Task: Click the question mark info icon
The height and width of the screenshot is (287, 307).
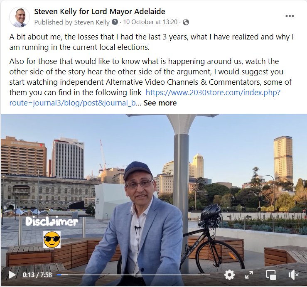Action: [x=115, y=22]
